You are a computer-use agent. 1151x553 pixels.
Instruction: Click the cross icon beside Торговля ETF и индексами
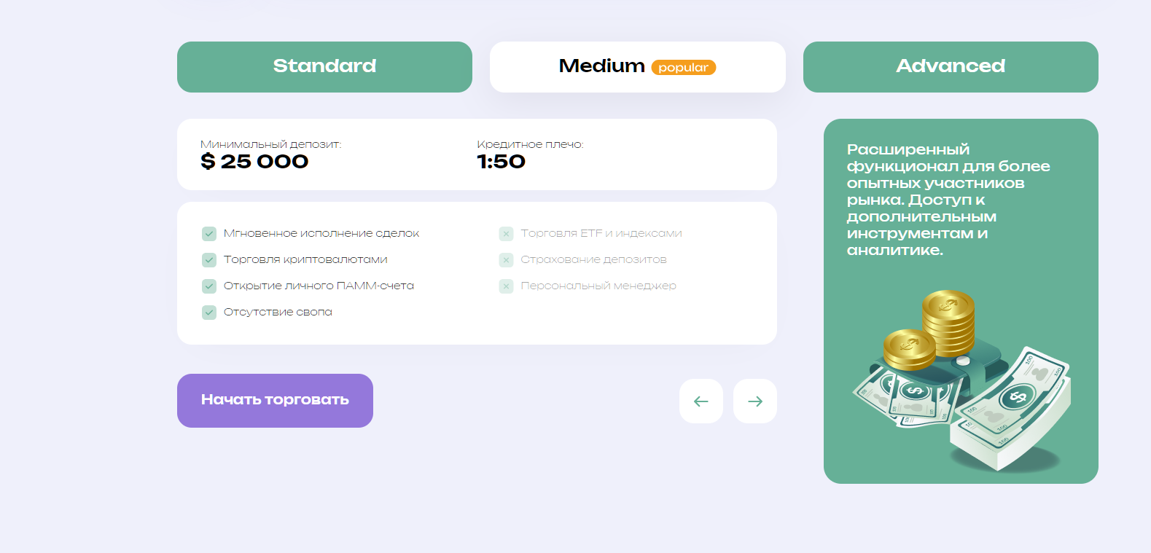pos(506,234)
